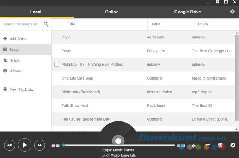Image resolution: width=239 pixels, height=158 pixels.
Task: Pick the dark blue theme color circle
Action: click(214, 147)
